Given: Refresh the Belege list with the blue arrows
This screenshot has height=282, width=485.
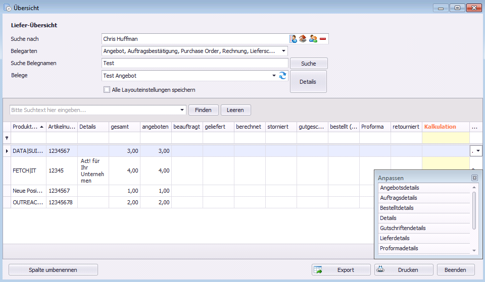Looking at the screenshot, I should click(283, 75).
